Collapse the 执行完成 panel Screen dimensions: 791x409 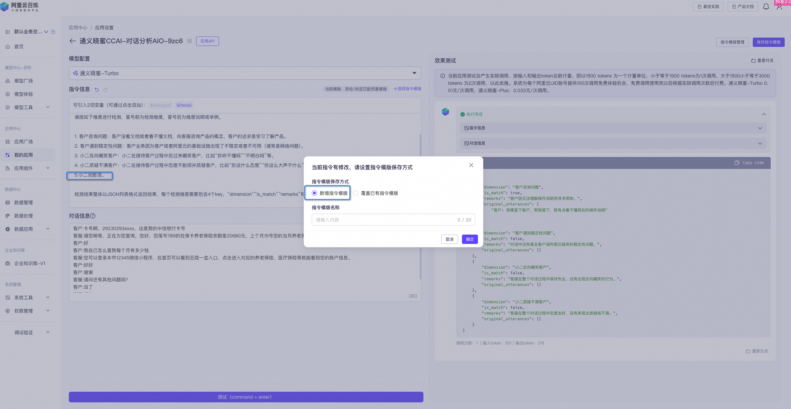[x=764, y=114]
